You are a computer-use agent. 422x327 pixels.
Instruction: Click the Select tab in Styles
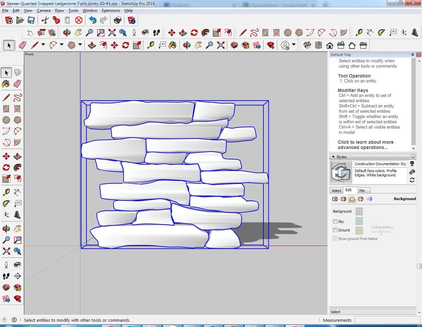(336, 191)
